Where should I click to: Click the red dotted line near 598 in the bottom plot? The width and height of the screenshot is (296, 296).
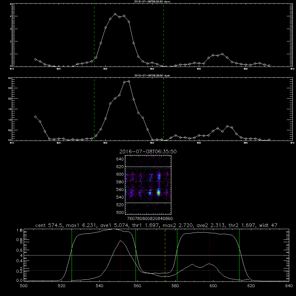pos(209,255)
